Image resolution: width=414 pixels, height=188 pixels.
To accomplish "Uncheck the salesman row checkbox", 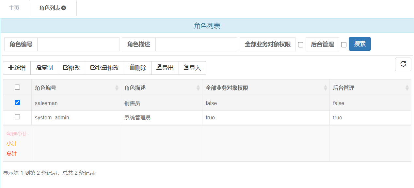I will [17, 102].
